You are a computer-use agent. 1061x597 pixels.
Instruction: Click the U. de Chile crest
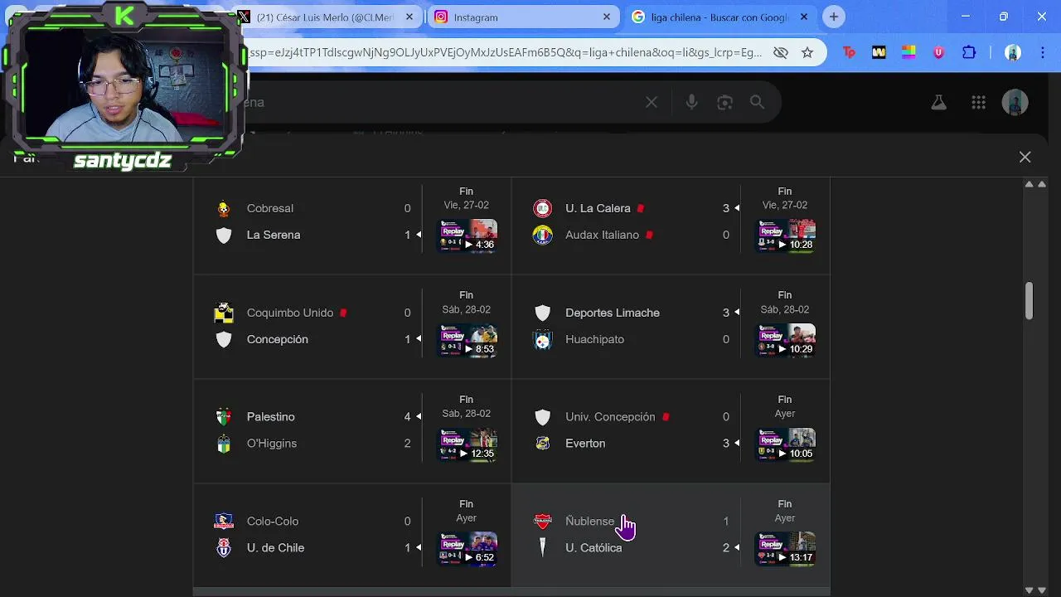tap(224, 548)
